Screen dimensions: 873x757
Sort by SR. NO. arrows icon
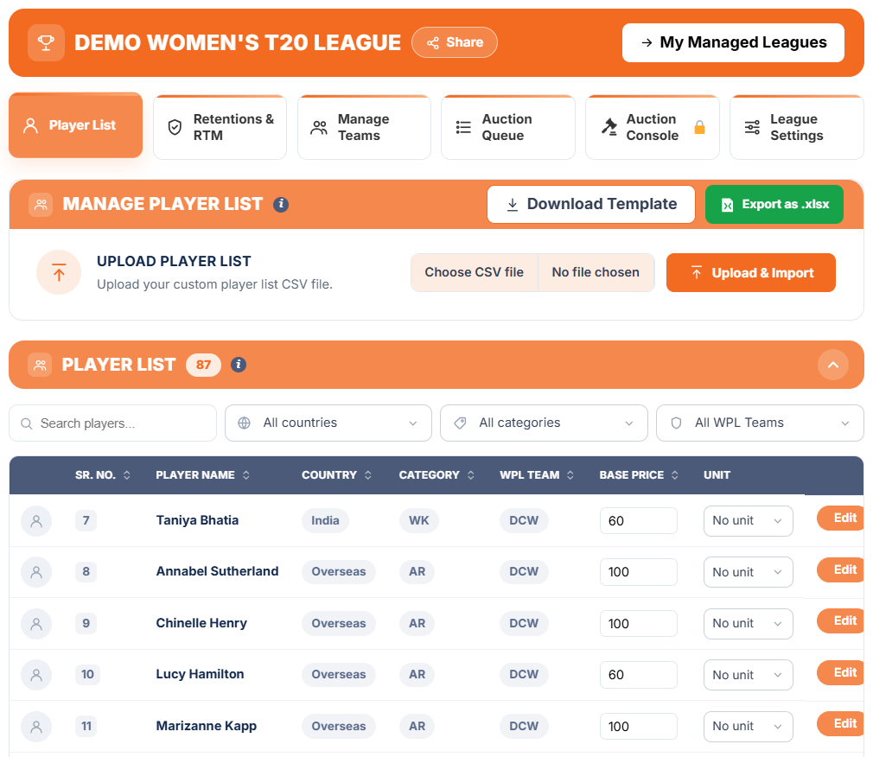(x=127, y=474)
